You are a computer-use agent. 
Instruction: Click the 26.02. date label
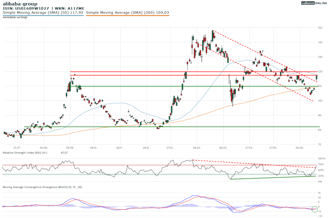click(197, 148)
